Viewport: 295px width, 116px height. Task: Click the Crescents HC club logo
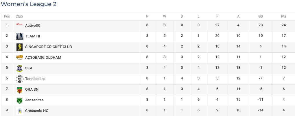click(x=20, y=111)
